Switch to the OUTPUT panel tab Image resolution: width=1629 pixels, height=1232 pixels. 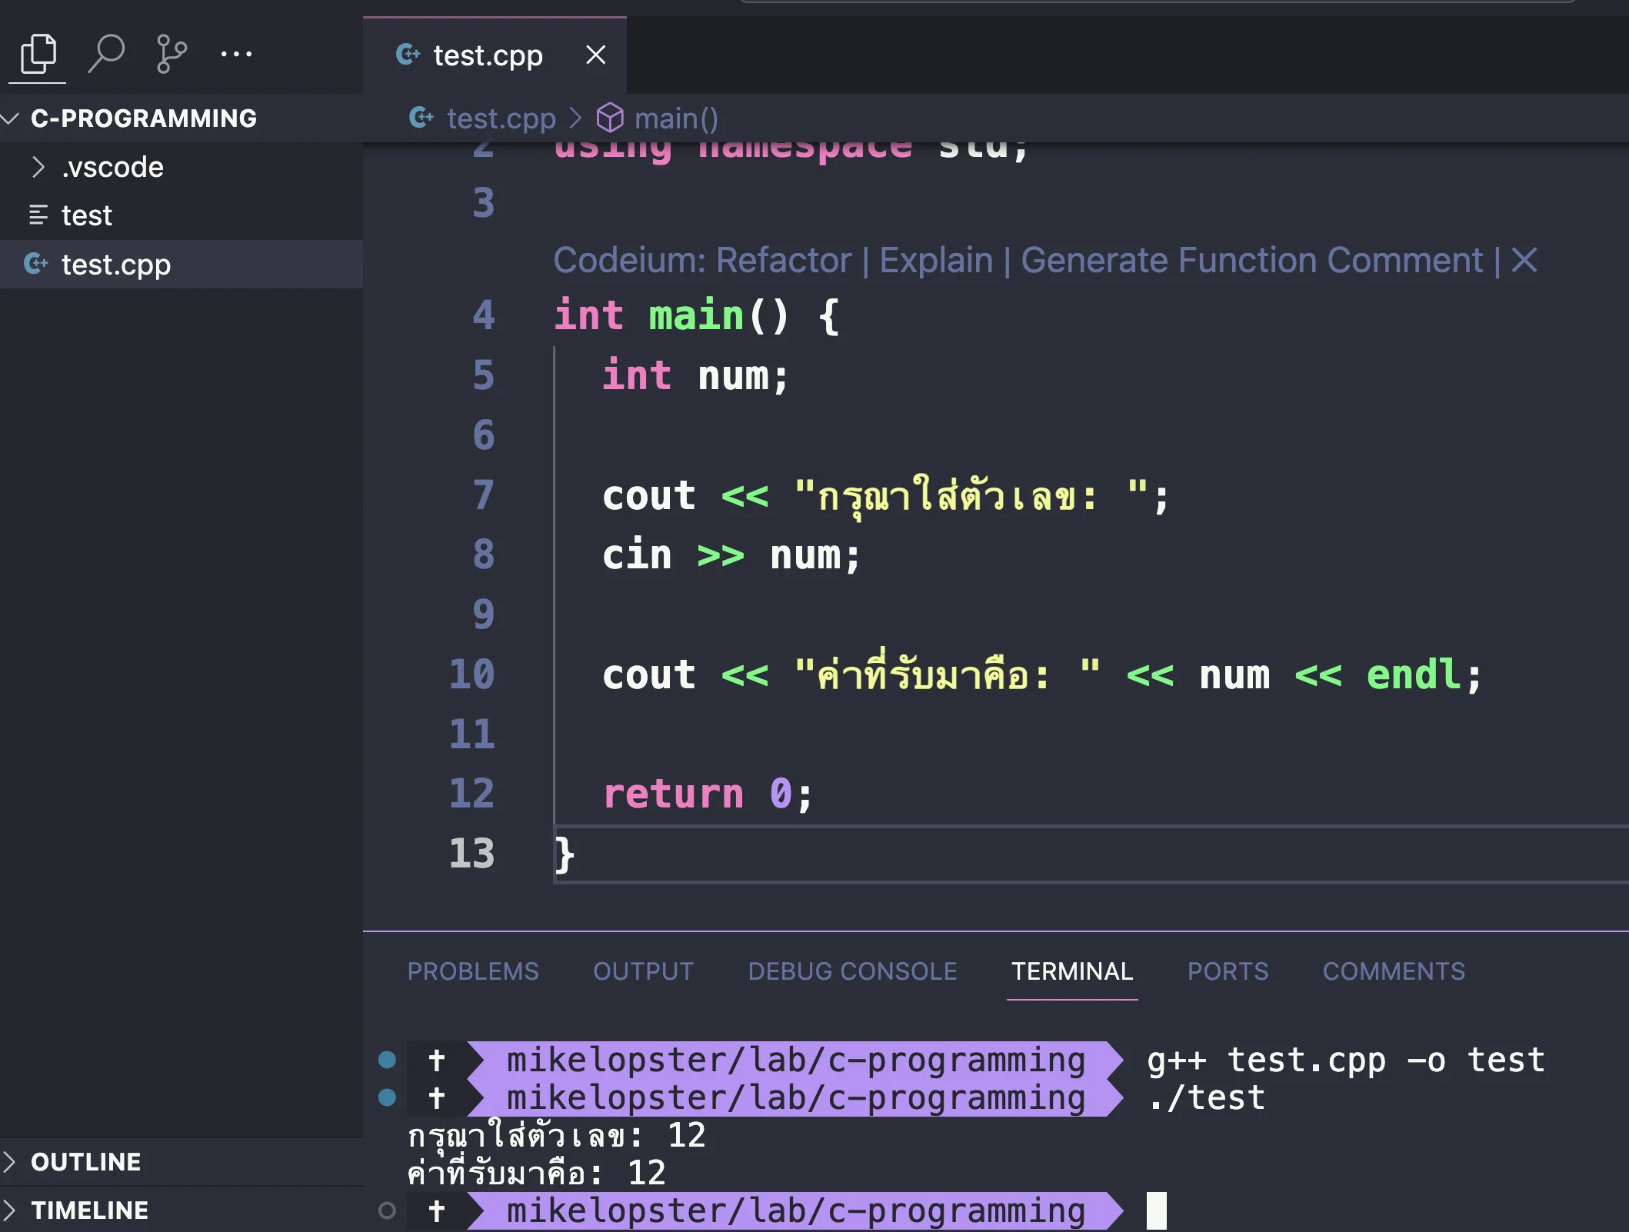(x=643, y=971)
